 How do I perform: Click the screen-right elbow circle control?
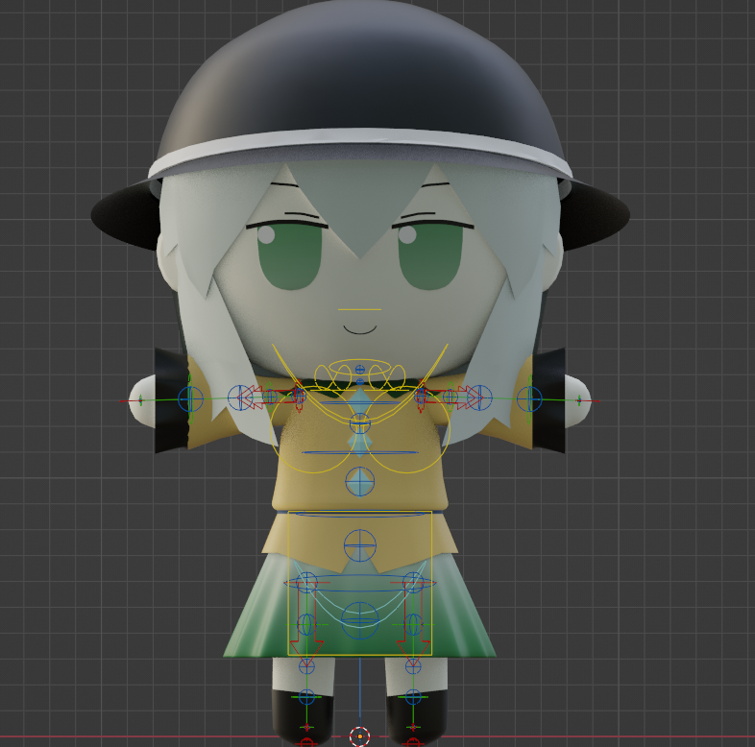(479, 398)
